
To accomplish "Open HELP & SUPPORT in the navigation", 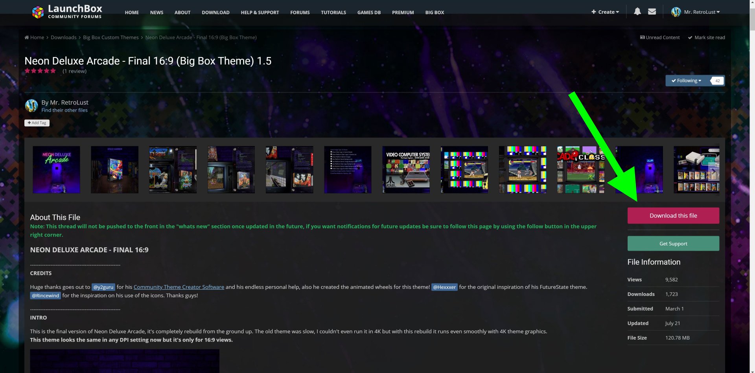I will click(260, 13).
